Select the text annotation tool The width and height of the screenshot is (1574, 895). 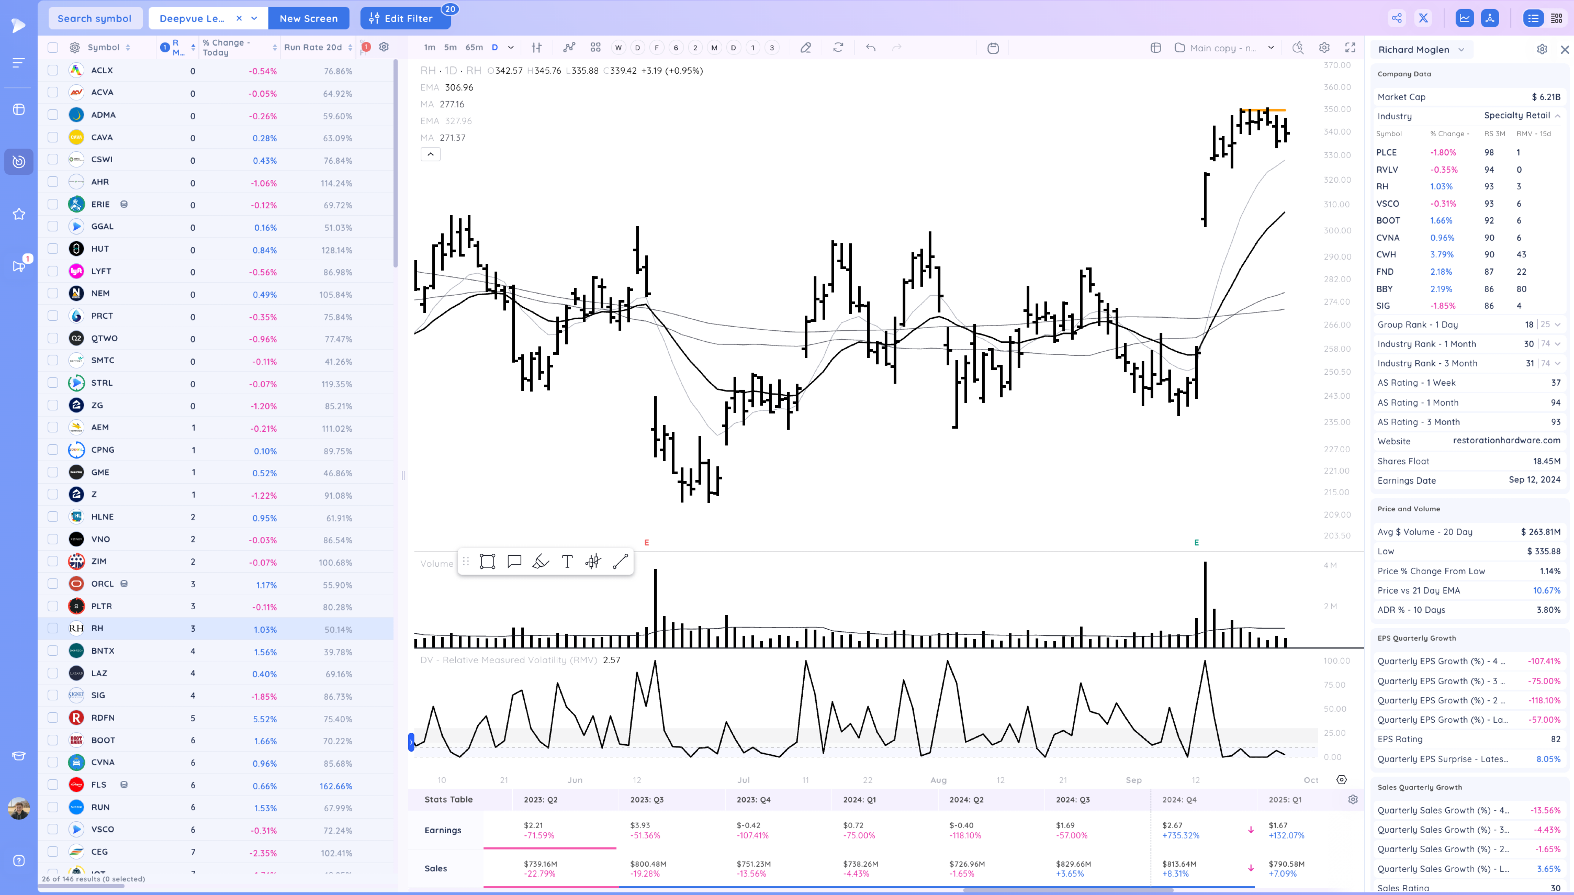pos(567,561)
